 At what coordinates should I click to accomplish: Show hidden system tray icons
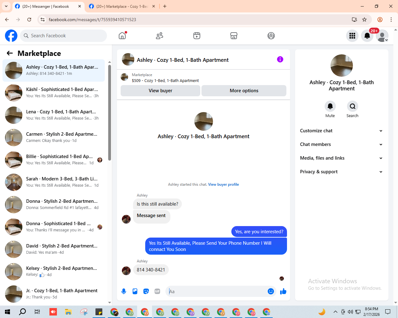tap(335, 312)
